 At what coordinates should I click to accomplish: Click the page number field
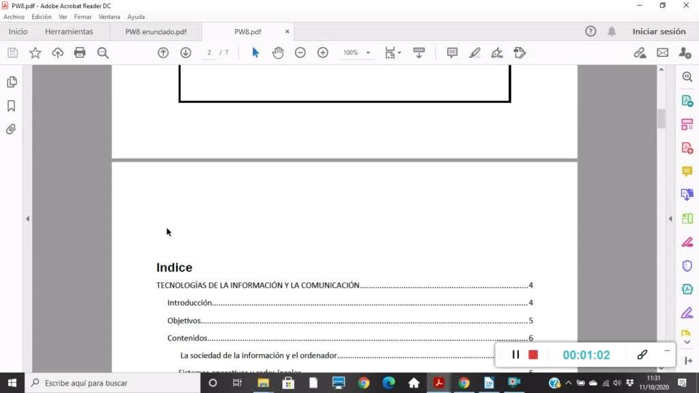pyautogui.click(x=209, y=53)
